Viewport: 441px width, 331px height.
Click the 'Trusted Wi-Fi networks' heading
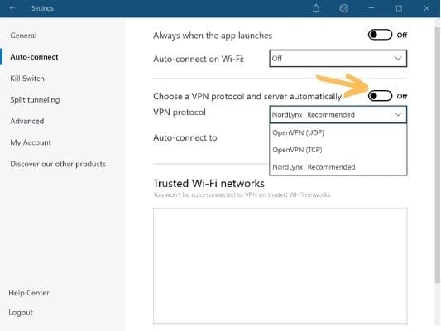(x=209, y=184)
